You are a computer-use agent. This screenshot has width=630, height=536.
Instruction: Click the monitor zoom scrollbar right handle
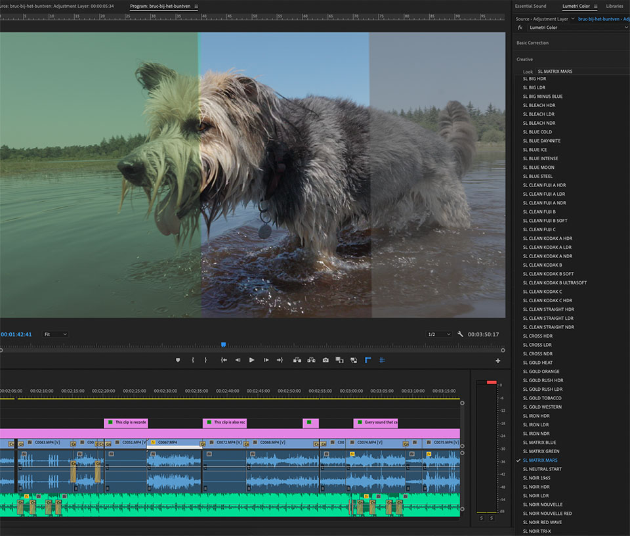click(503, 350)
